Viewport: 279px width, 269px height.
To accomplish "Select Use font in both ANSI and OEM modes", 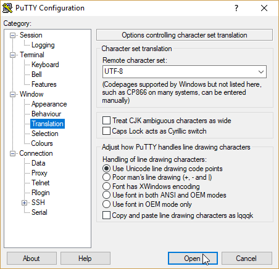I will [106, 195].
